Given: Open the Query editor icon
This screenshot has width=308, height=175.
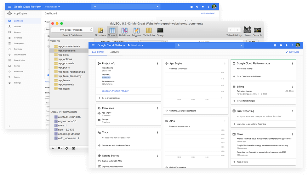Looking at the screenshot, I should 160,32.
